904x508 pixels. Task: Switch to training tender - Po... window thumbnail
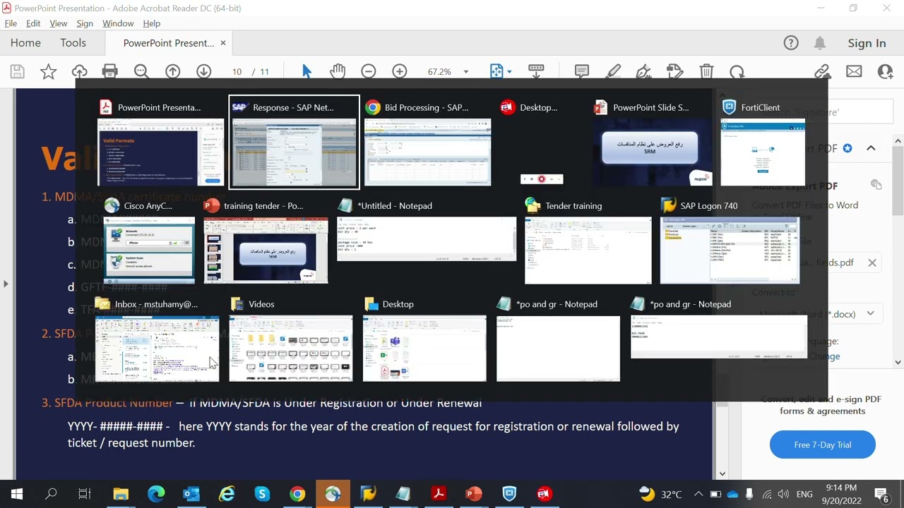click(266, 241)
